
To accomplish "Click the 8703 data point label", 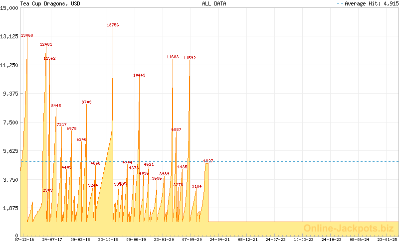I will click(86, 102).
